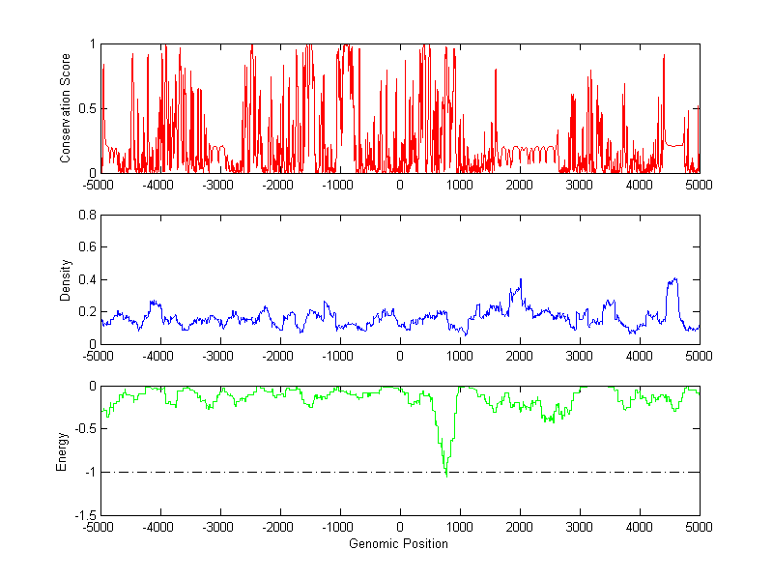The width and height of the screenshot is (773, 579).
Task: Click the 0 x-tick under Conservation Score plot
Action: (x=399, y=185)
